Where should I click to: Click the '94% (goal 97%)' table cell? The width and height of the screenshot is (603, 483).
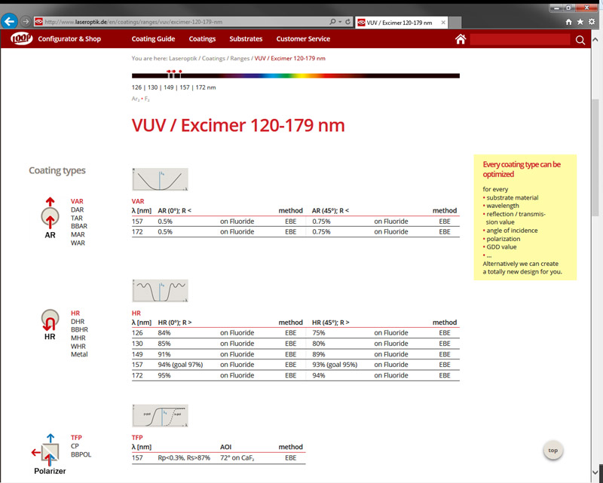click(x=180, y=365)
